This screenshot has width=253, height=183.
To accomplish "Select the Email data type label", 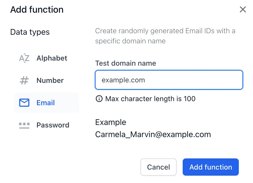I will coord(46,103).
